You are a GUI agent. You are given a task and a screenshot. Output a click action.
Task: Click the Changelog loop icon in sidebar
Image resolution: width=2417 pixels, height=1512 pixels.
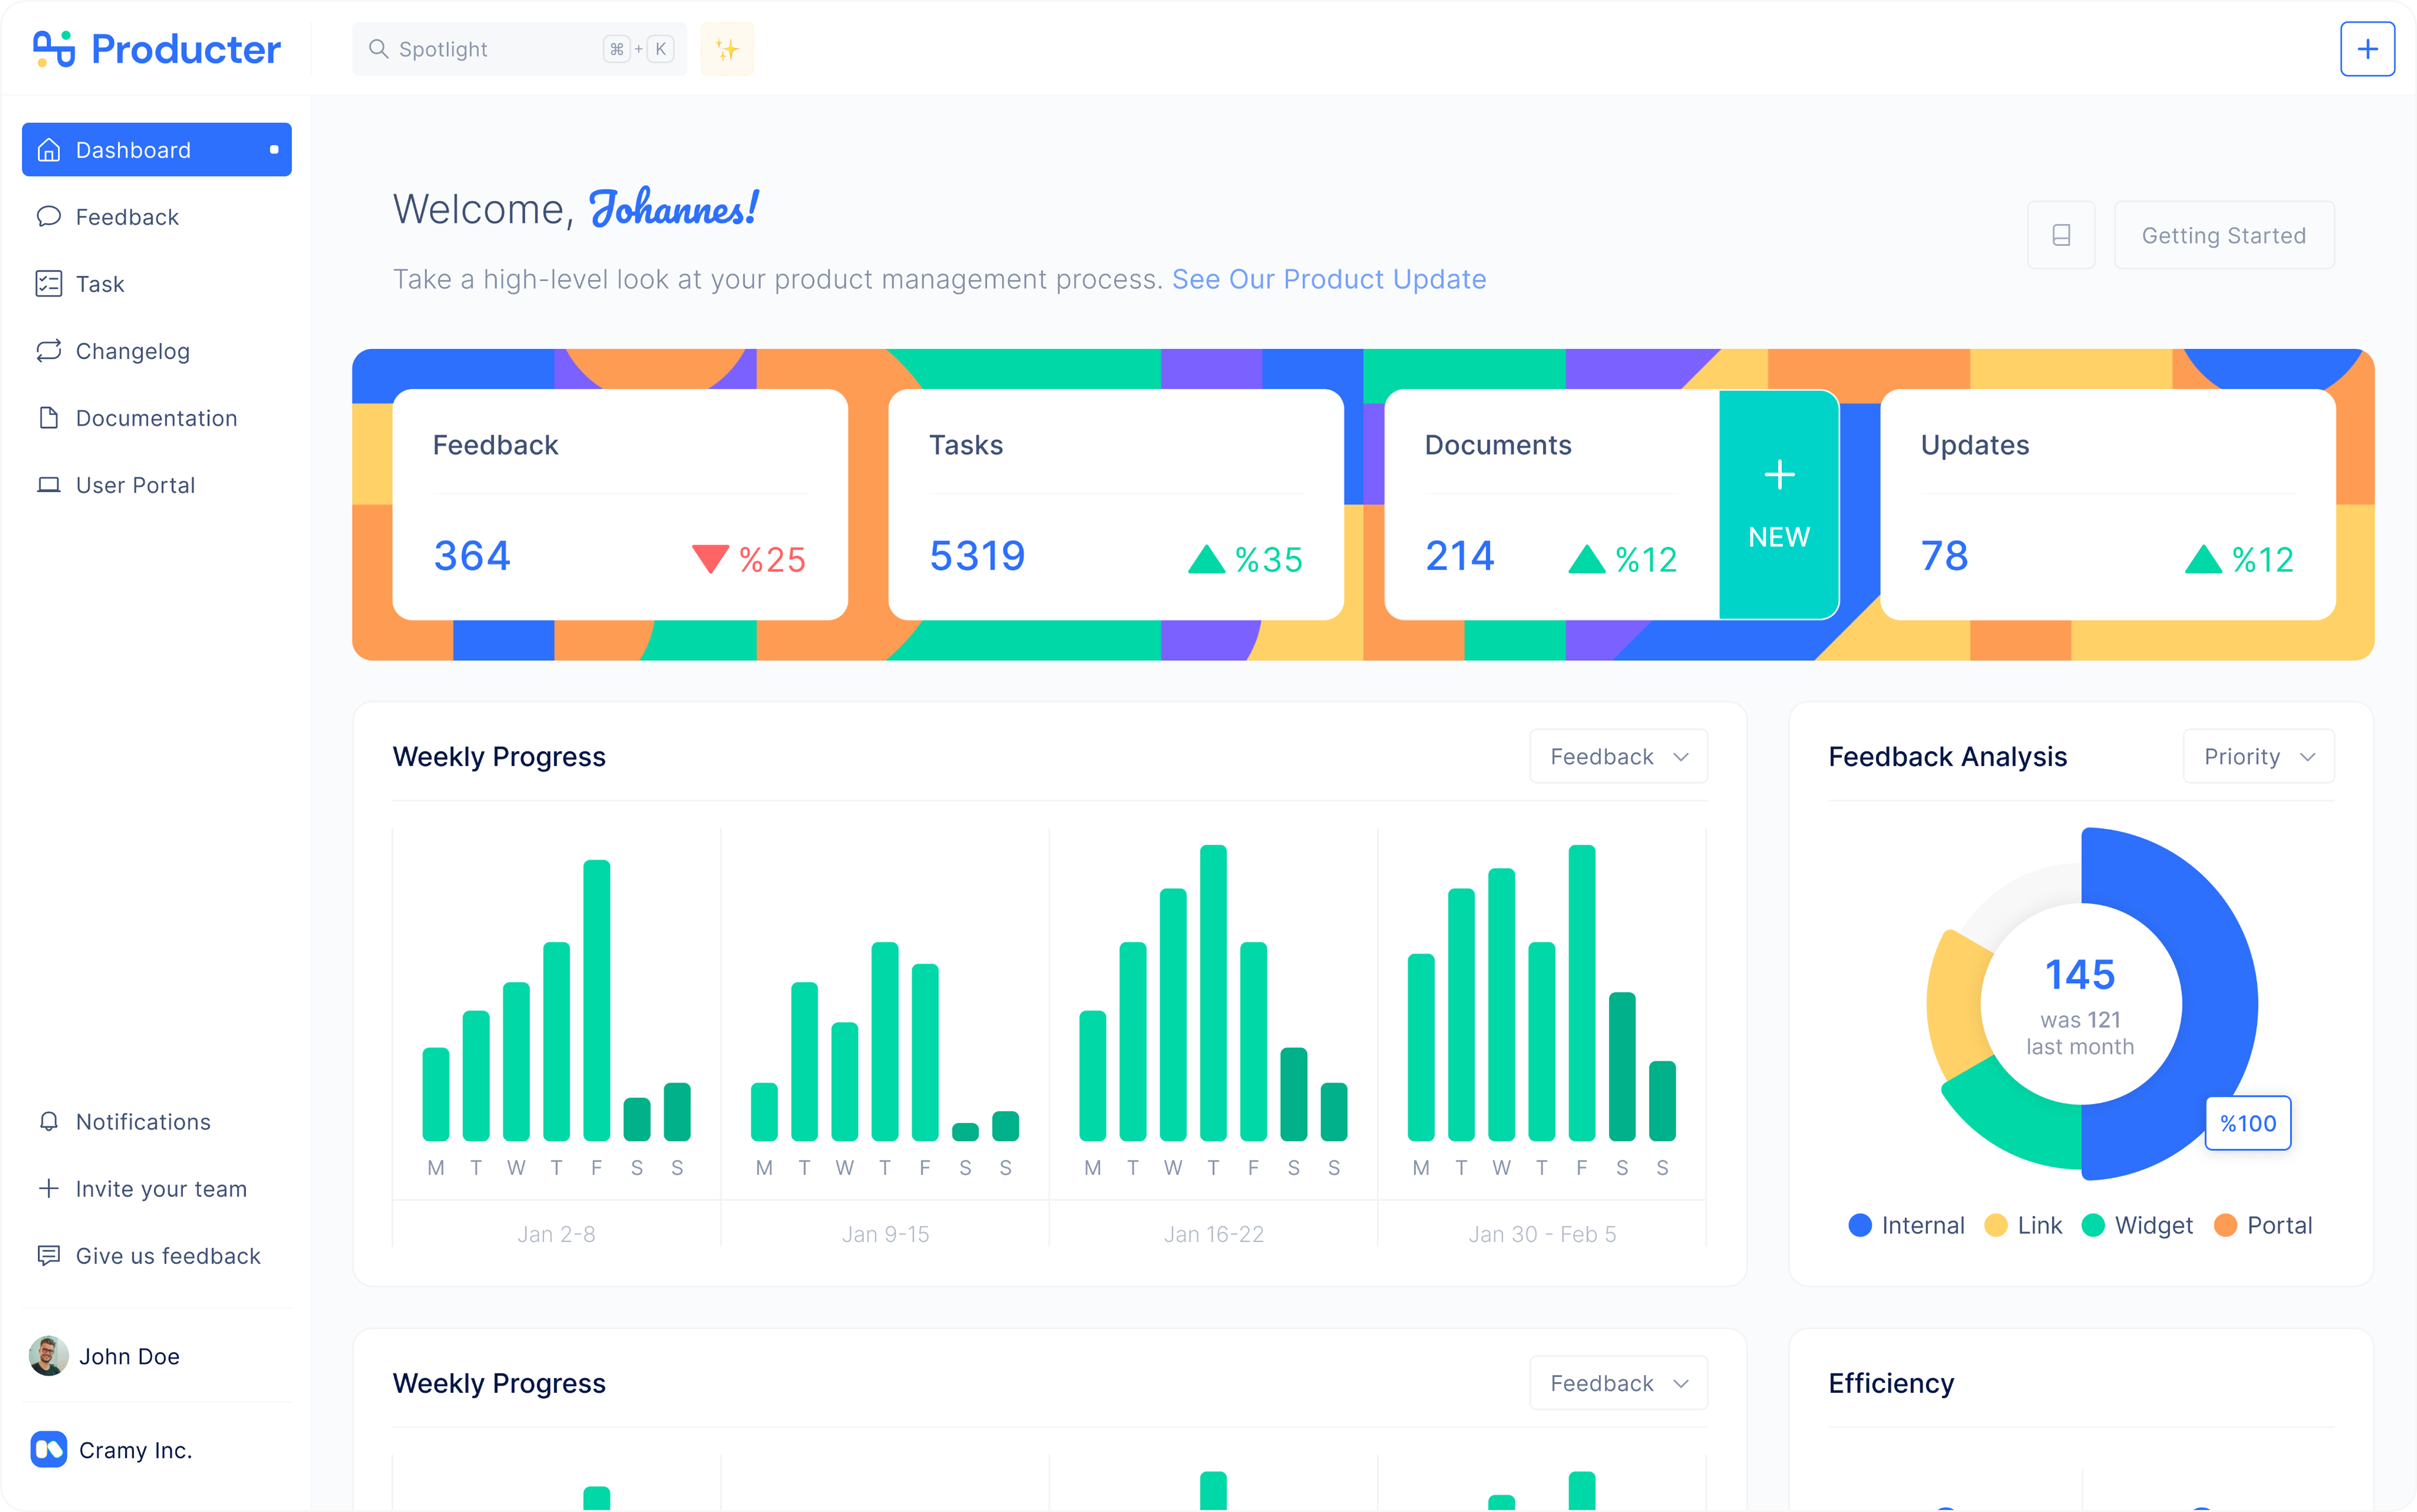pos(48,351)
